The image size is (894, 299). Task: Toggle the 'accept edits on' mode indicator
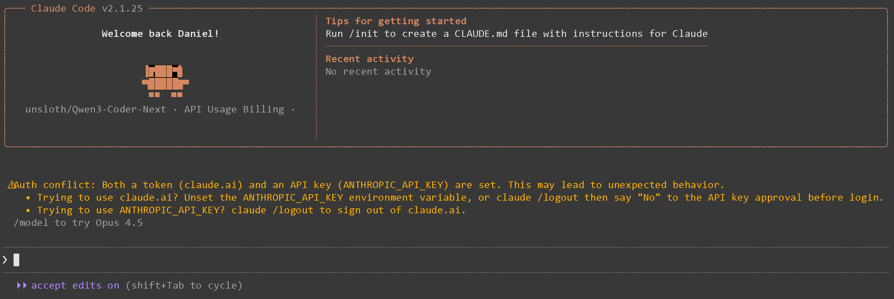(75, 285)
